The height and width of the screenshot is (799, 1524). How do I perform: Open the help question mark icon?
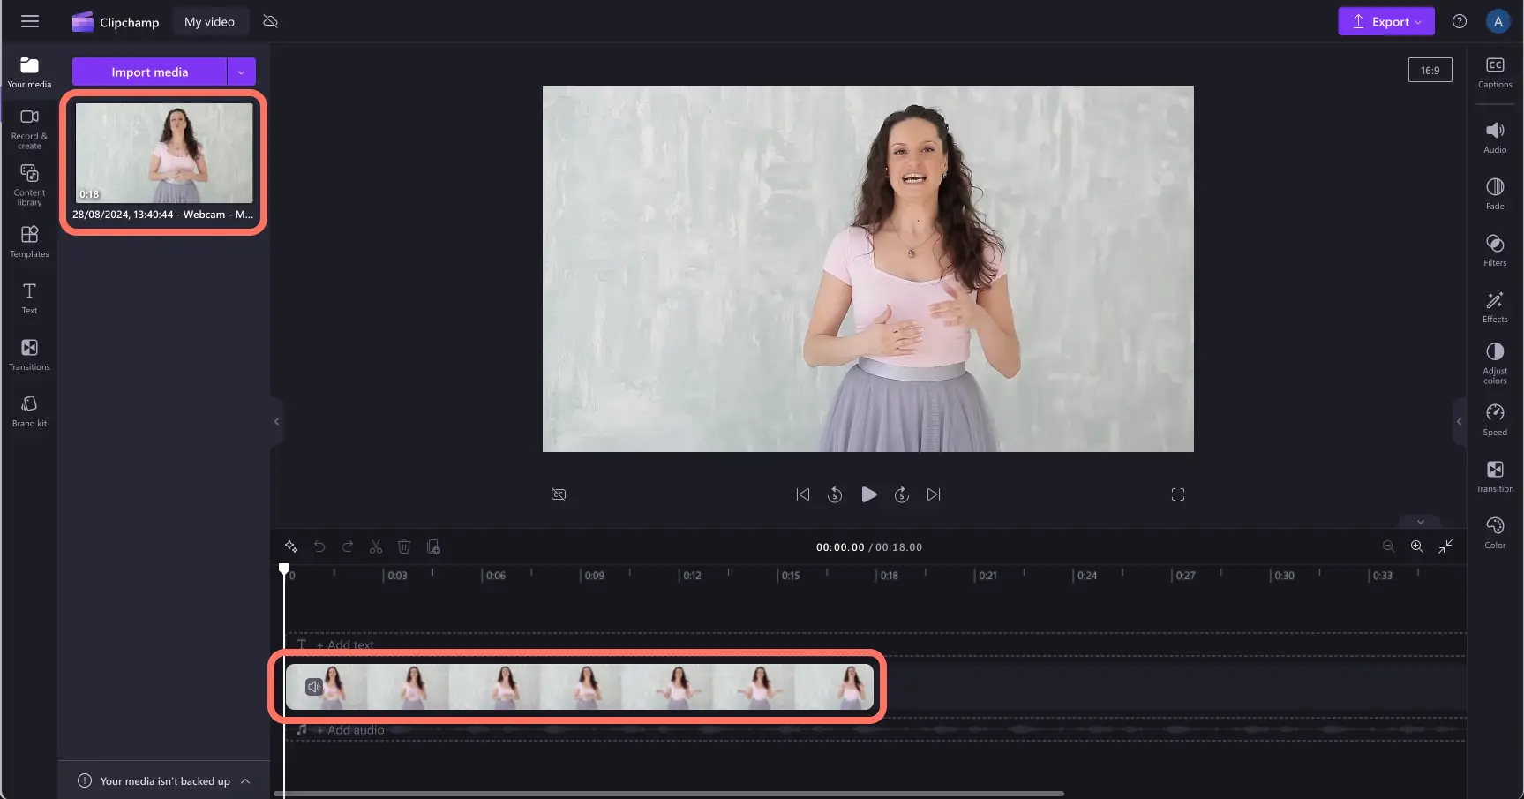click(1460, 21)
